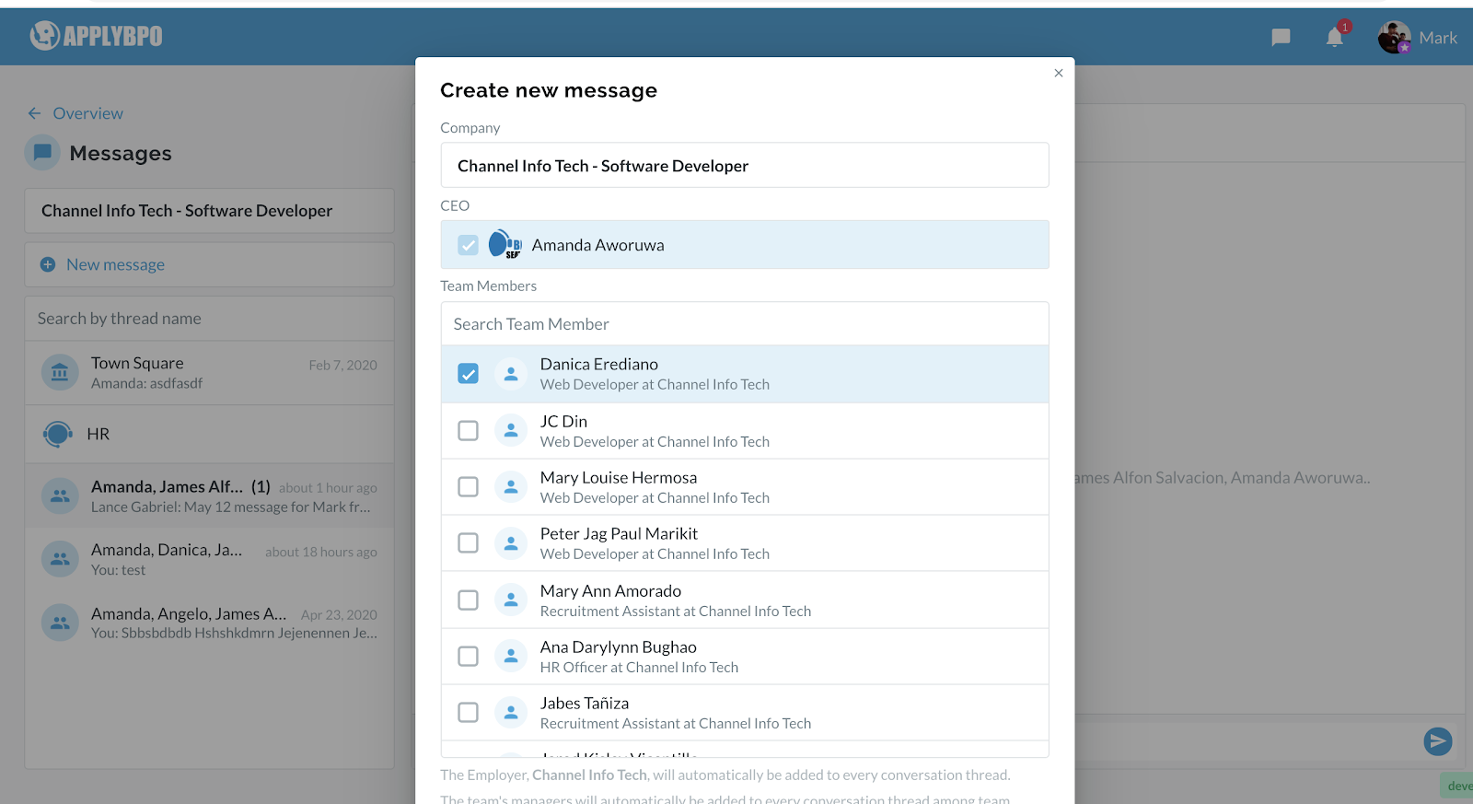The width and height of the screenshot is (1473, 804).
Task: Check the JC Din checkbox
Action: tap(469, 431)
